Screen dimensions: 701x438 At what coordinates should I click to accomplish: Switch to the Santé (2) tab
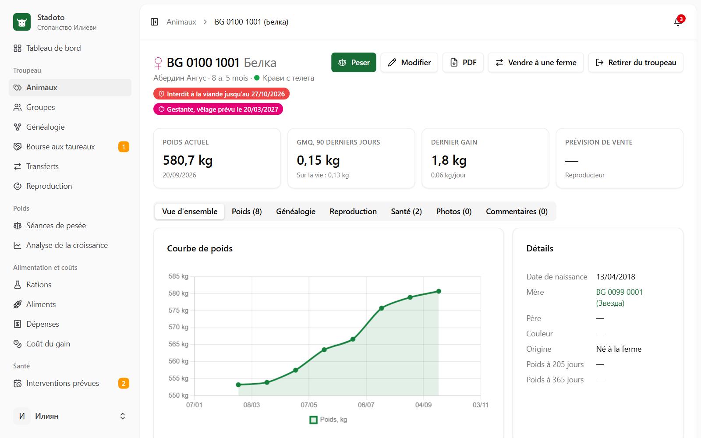pyautogui.click(x=407, y=212)
